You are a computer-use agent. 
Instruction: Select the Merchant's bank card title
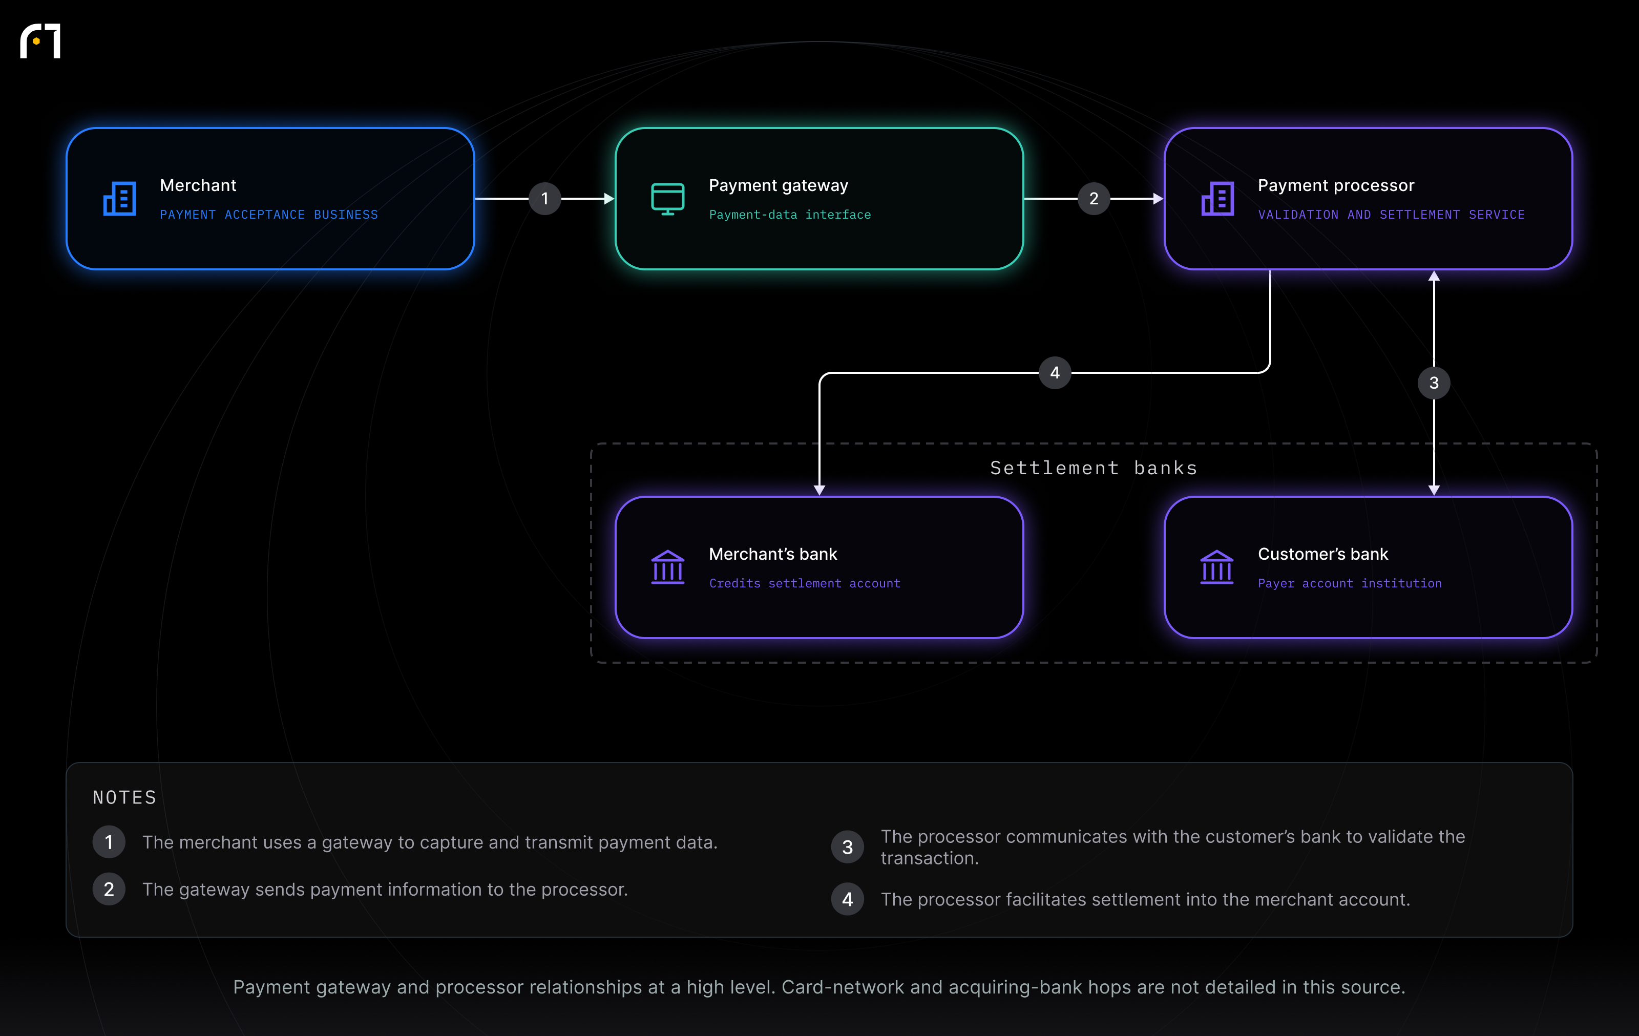point(773,554)
